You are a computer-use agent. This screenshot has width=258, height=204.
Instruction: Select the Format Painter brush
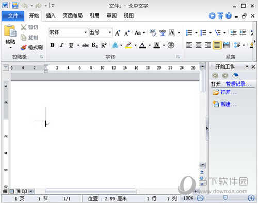pyautogui.click(x=24, y=47)
